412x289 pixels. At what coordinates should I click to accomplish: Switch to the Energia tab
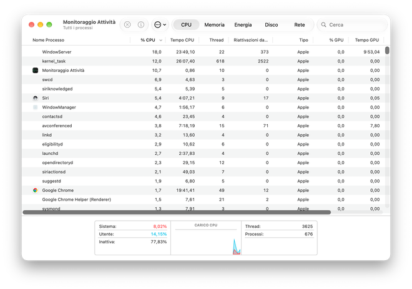(243, 25)
